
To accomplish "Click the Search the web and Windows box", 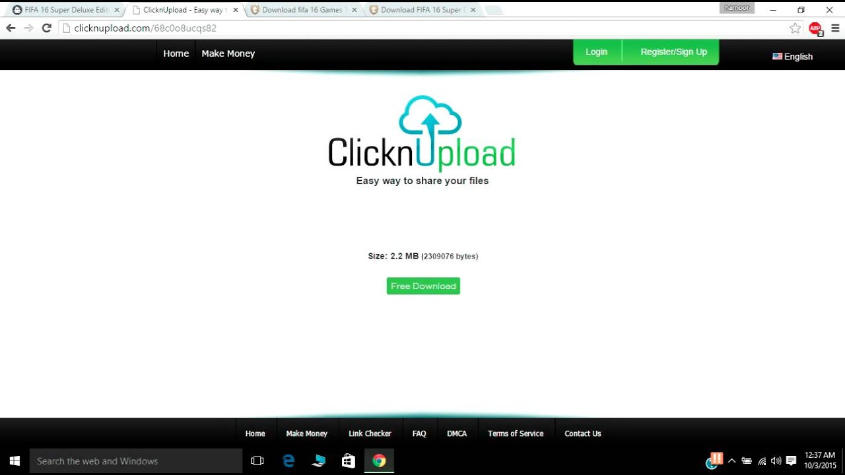I will [136, 461].
